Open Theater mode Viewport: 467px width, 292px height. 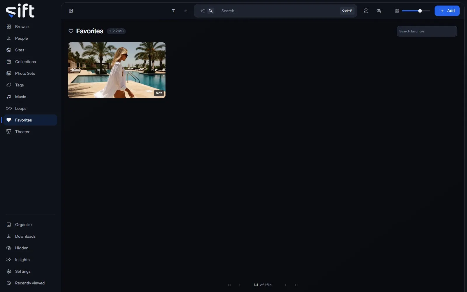click(x=30, y=132)
